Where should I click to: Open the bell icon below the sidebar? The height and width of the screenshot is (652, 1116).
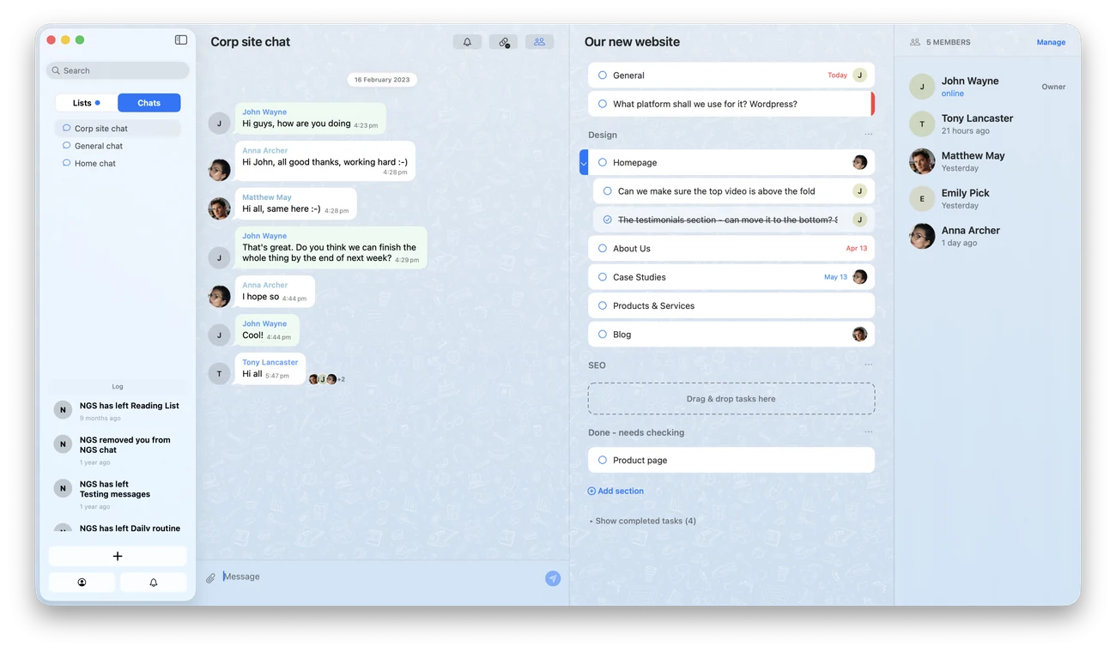pos(154,583)
